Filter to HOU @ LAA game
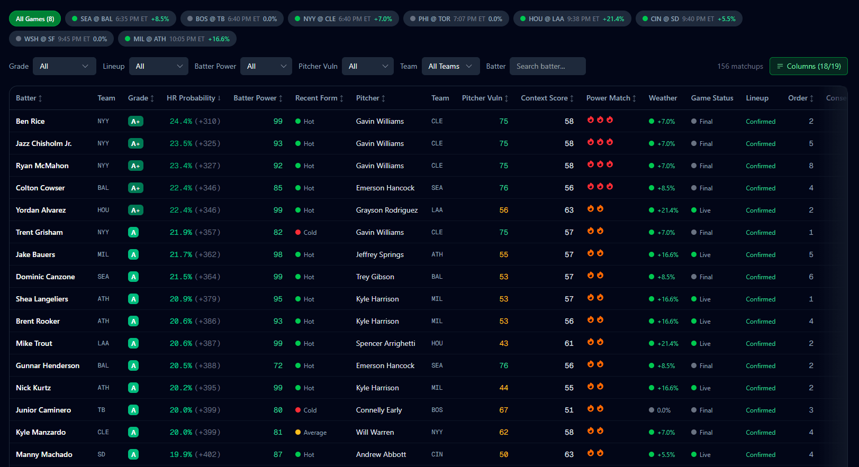 [x=572, y=19]
